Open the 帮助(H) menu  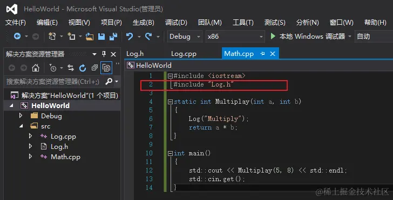coord(375,23)
